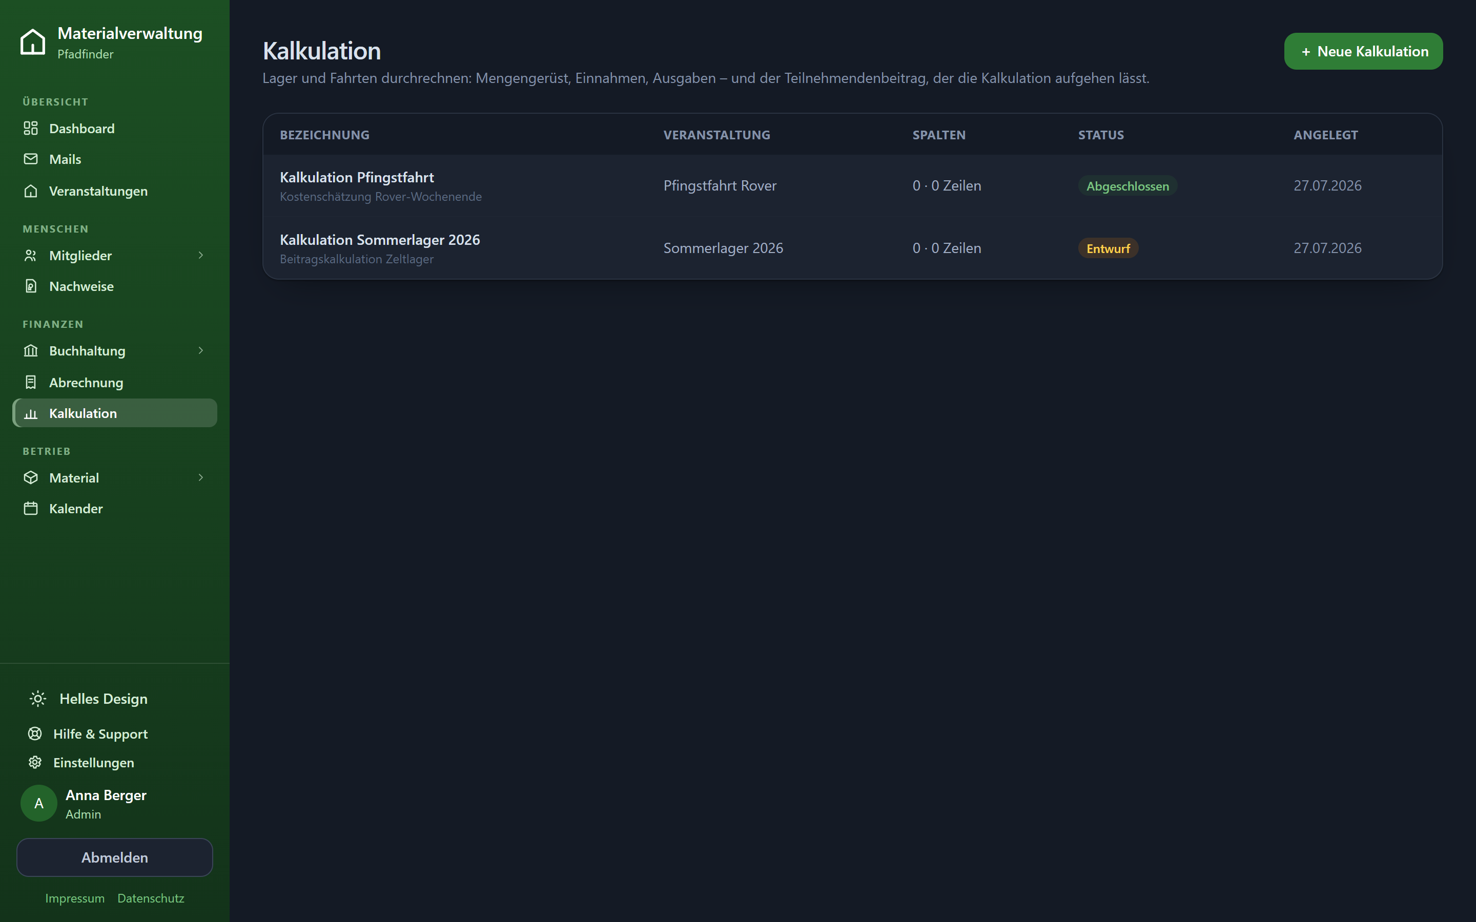Open the Kalkulation Sommerlager 2026 row

pos(852,248)
